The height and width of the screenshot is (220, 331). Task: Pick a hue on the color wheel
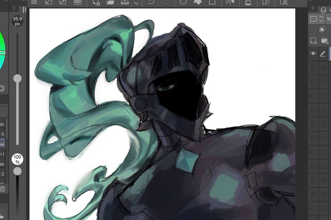click(x=3, y=52)
